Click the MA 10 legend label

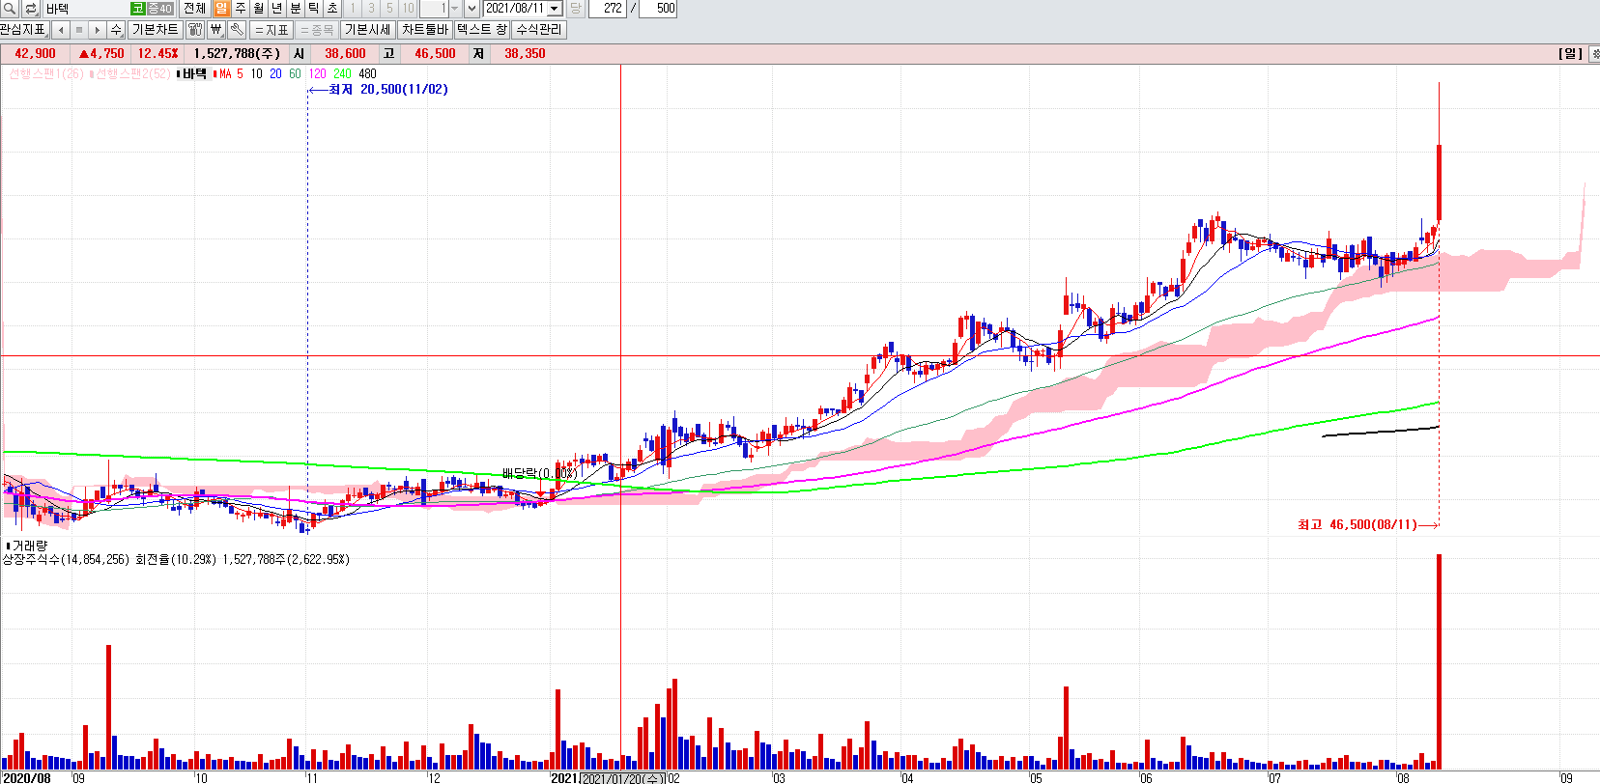256,73
